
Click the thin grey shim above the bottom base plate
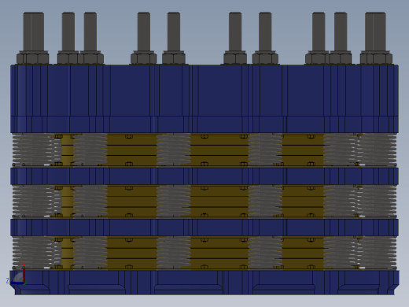click(x=204, y=269)
